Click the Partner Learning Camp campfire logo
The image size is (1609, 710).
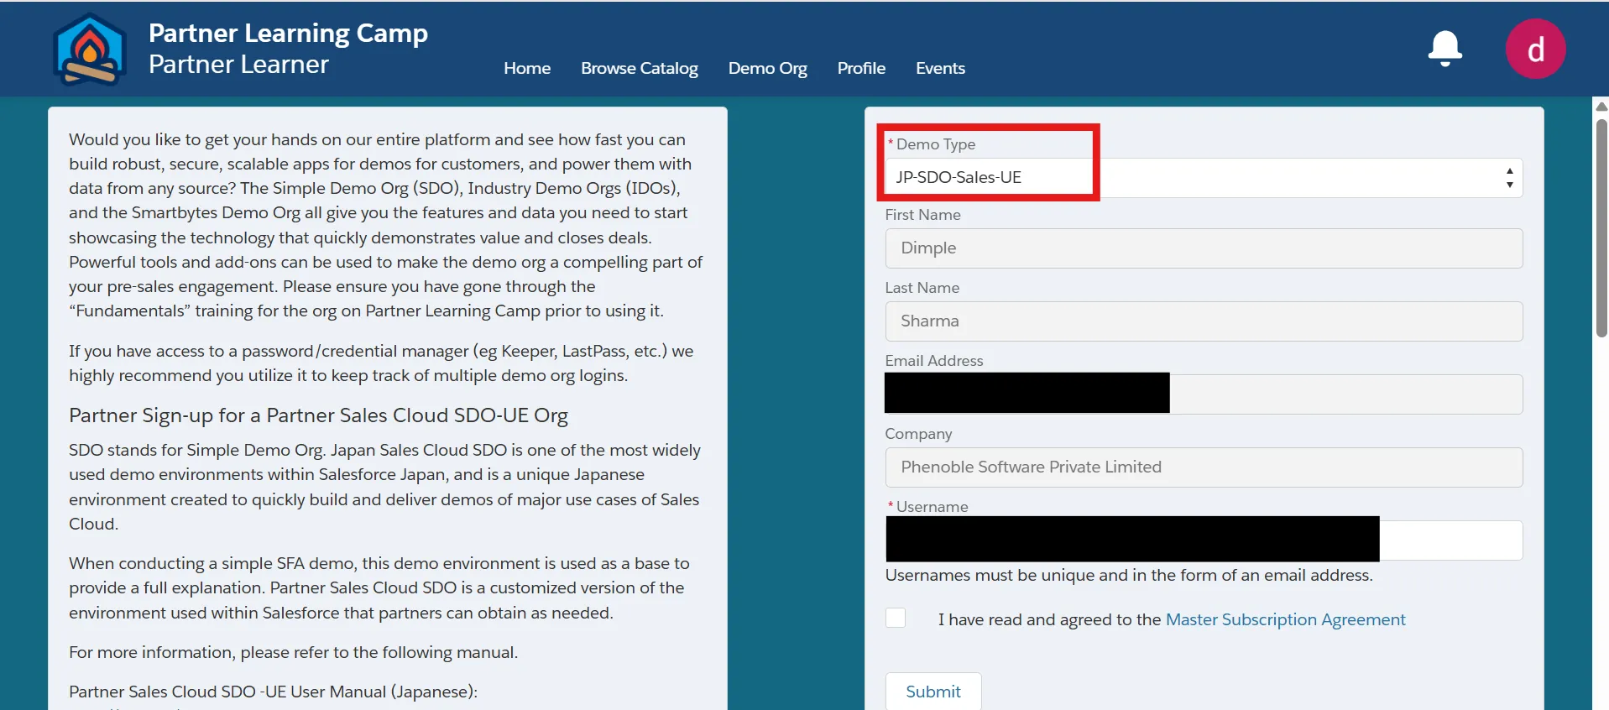(x=89, y=50)
